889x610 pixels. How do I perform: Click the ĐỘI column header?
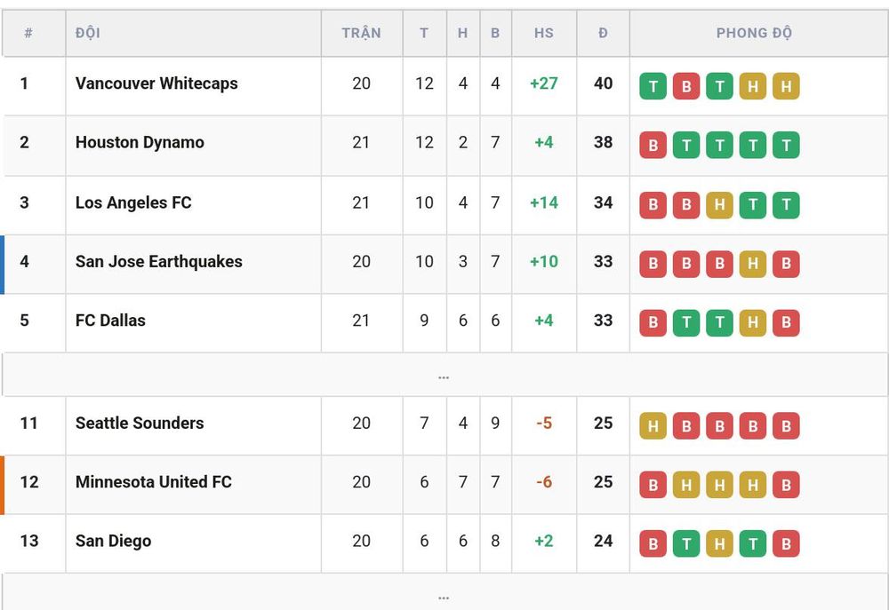pos(88,33)
